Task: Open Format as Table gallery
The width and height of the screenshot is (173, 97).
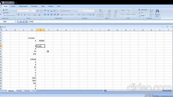Action: pyautogui.click(x=109, y=13)
